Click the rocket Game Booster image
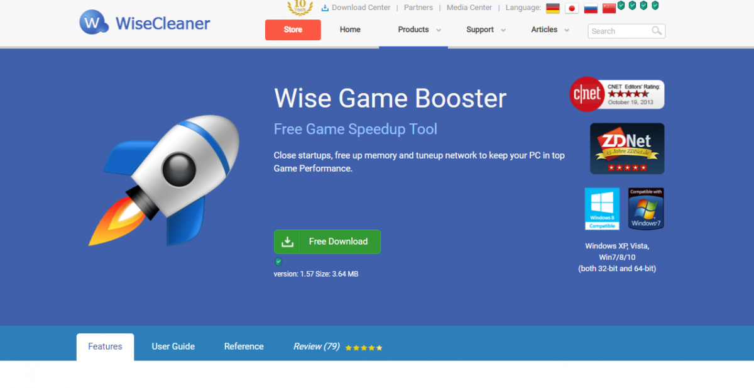This screenshot has height=388, width=754. click(x=164, y=179)
